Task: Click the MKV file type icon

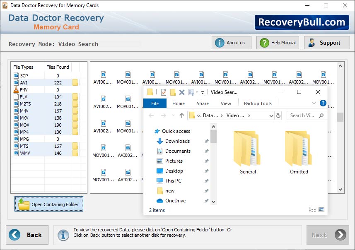Action: 16,118
